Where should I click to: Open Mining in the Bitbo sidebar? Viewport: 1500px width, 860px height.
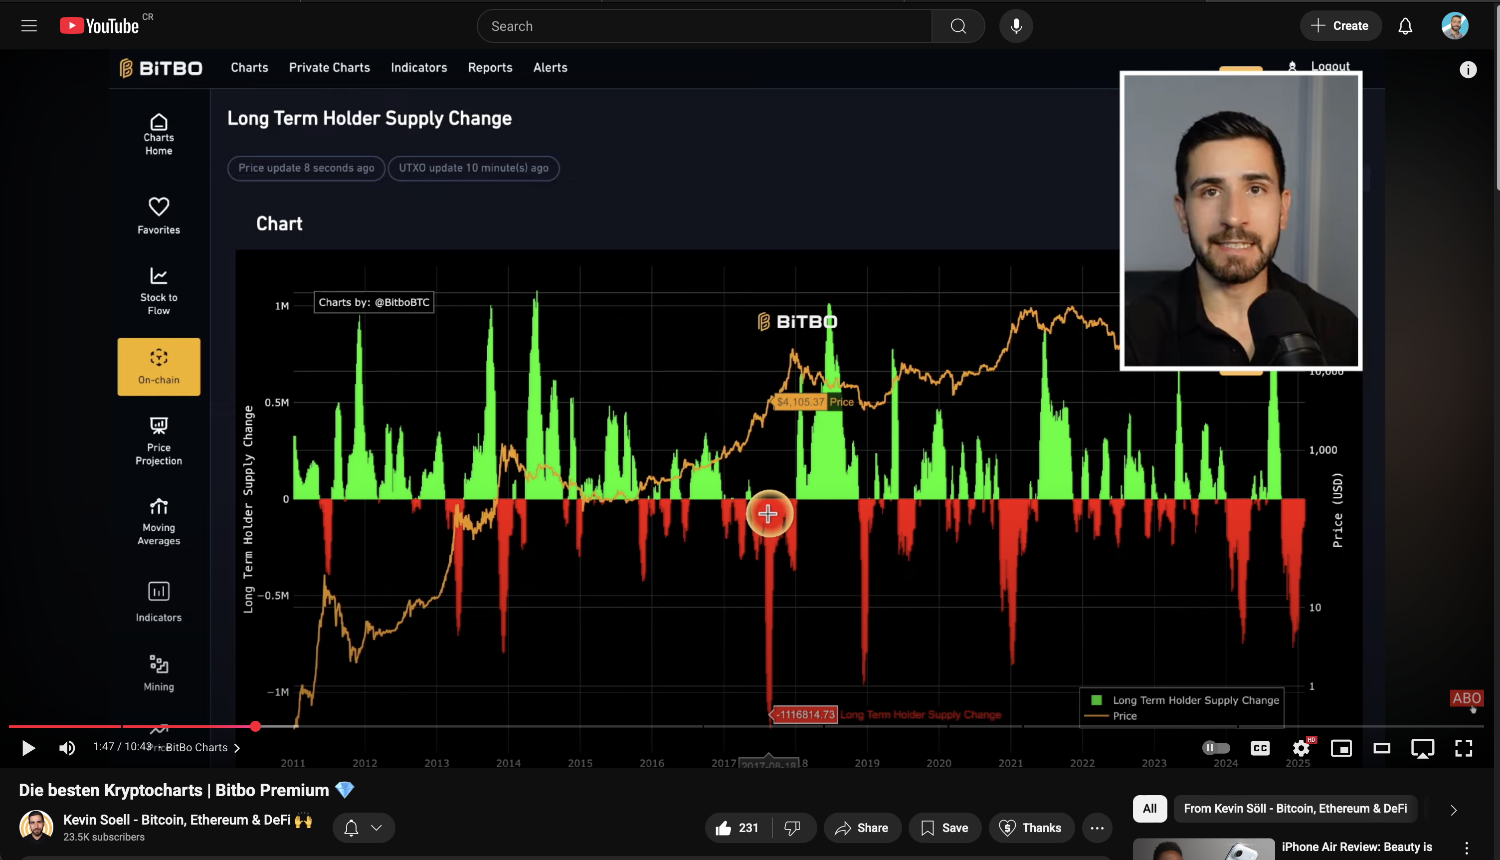click(158, 673)
